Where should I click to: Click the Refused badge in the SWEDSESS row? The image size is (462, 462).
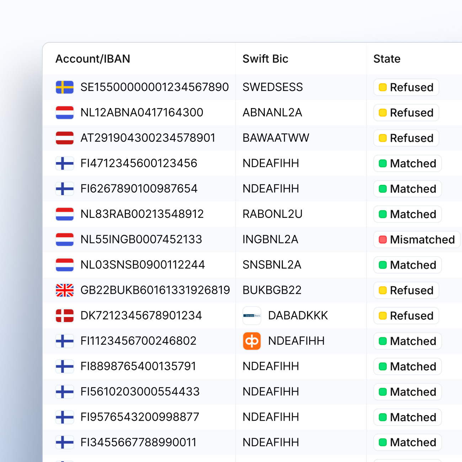click(x=406, y=87)
